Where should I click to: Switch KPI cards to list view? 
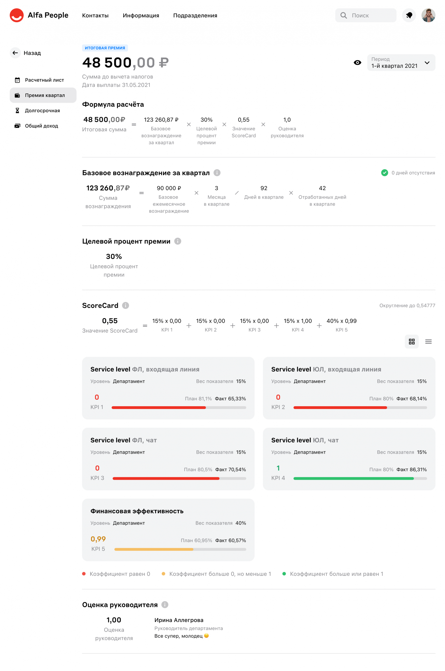coord(428,341)
